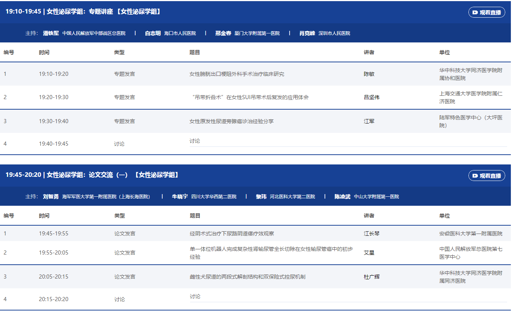Open the talk 女性膀胱出口梗阻外科手术治疗临床研究
512x312 pixels.
click(x=237, y=74)
